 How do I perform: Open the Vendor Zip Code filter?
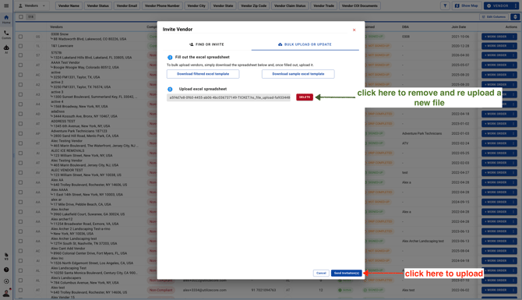point(254,5)
